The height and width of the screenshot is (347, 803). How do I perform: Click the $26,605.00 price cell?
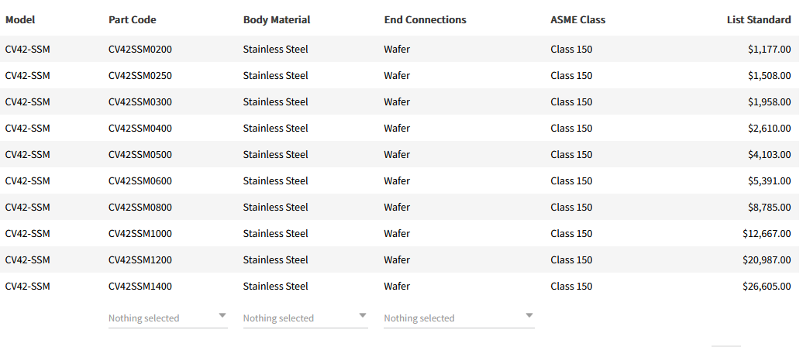(767, 286)
